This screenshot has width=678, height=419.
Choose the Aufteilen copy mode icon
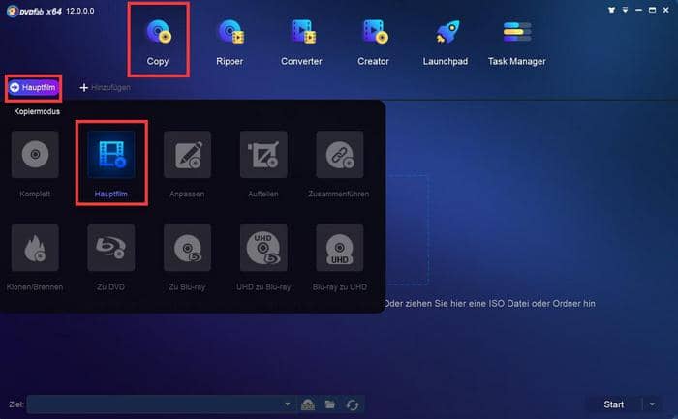click(263, 154)
